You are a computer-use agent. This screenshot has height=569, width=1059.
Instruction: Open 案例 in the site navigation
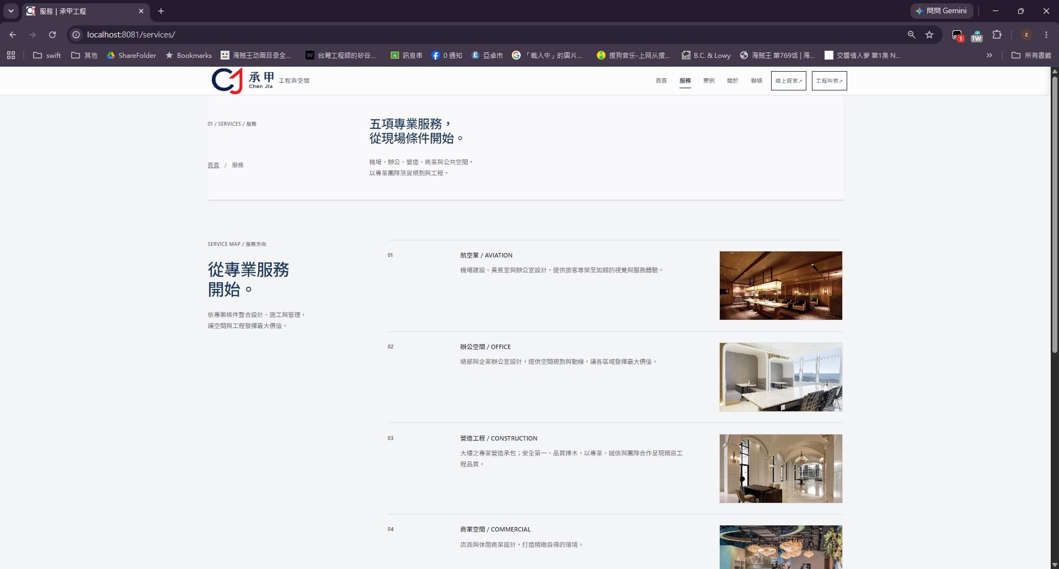[709, 80]
